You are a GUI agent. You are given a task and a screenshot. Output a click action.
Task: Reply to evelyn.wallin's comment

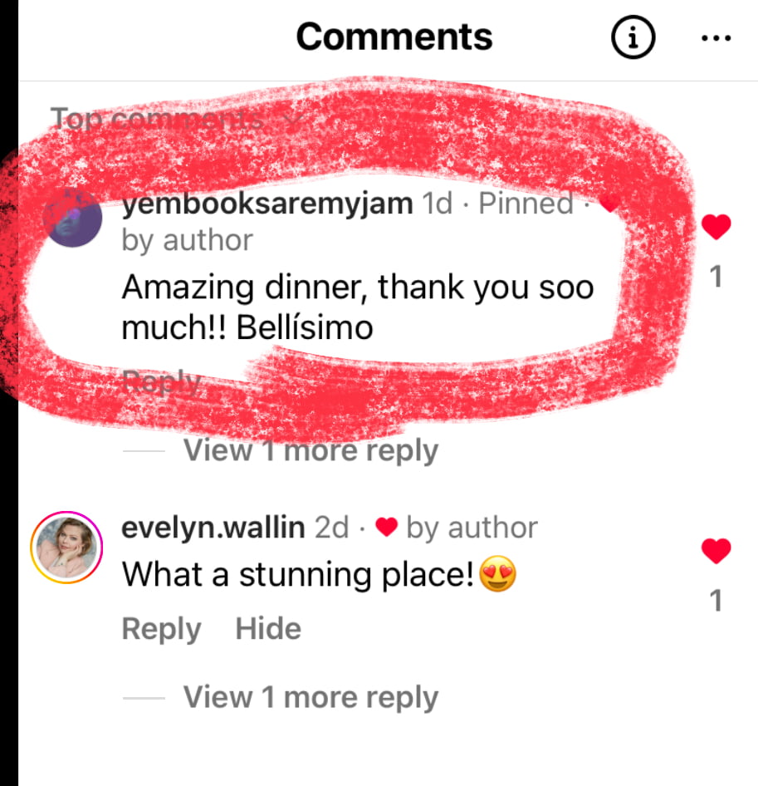(x=161, y=629)
